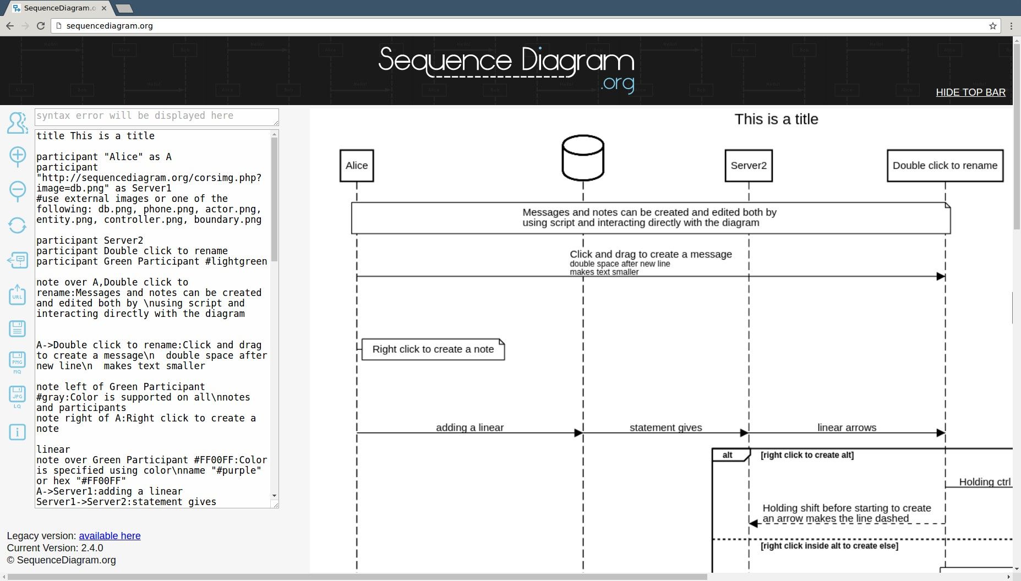Select the database cylinder participant

[583, 158]
